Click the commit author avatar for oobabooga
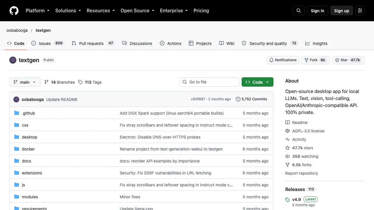The width and height of the screenshot is (374, 210). pyautogui.click(x=16, y=99)
